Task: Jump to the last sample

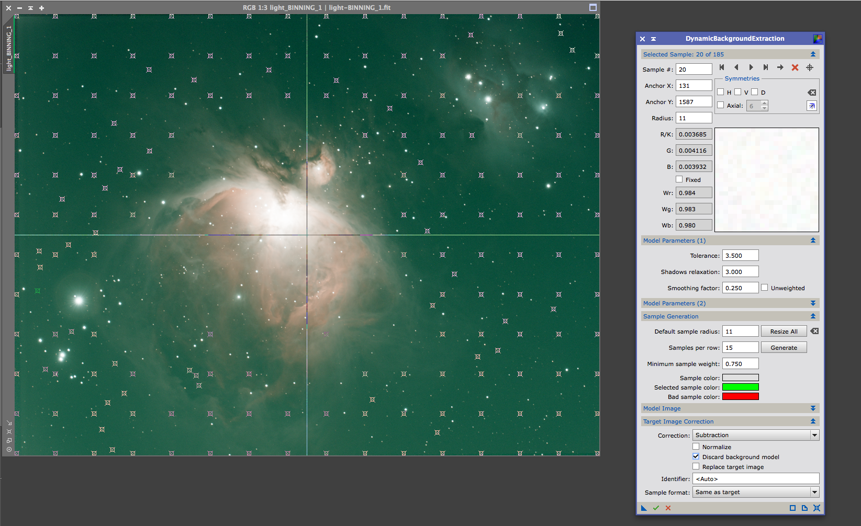Action: [766, 67]
